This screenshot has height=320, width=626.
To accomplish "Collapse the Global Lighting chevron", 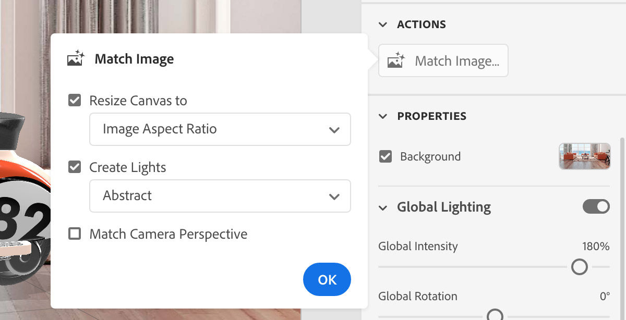I will (x=383, y=207).
